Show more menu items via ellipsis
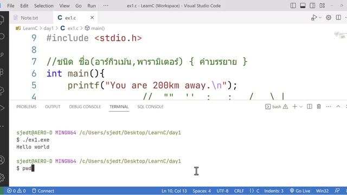The width and height of the screenshot is (347, 195). (106, 6)
